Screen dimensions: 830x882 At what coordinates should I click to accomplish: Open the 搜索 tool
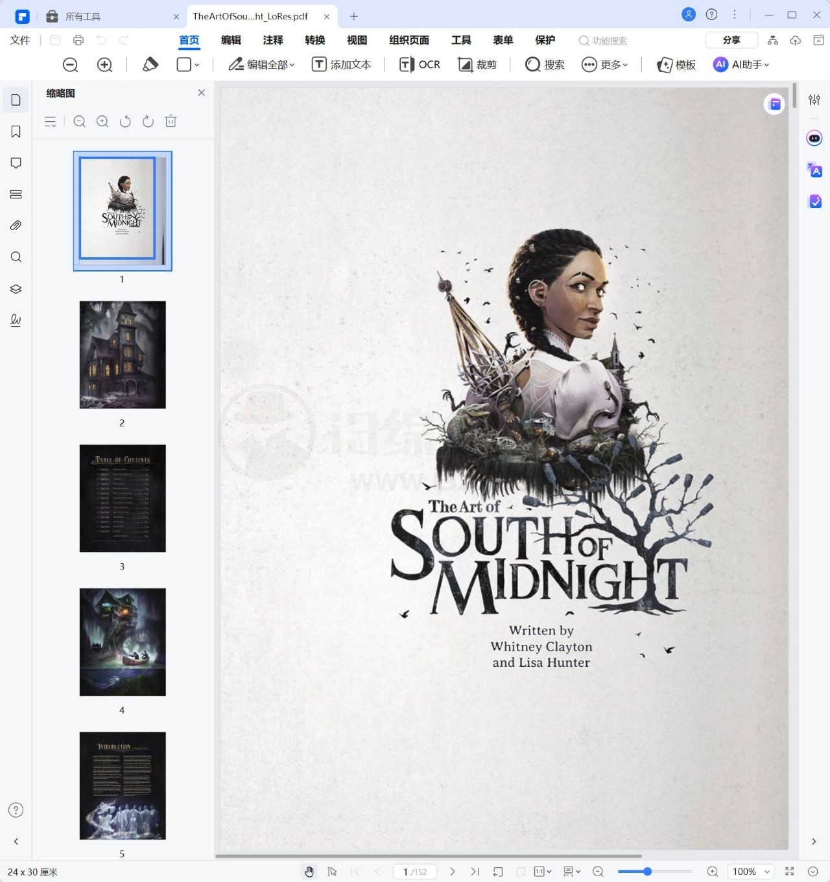(x=545, y=64)
